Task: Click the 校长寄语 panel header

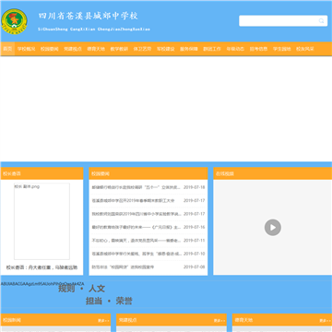Action: (x=41, y=173)
